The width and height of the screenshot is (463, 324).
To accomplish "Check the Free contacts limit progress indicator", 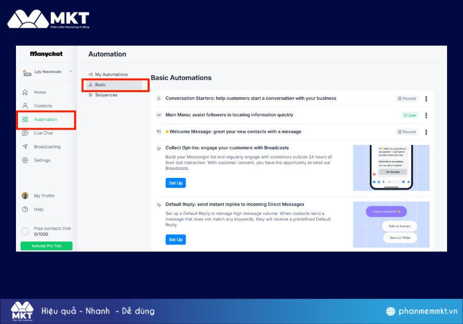I will pos(25,231).
